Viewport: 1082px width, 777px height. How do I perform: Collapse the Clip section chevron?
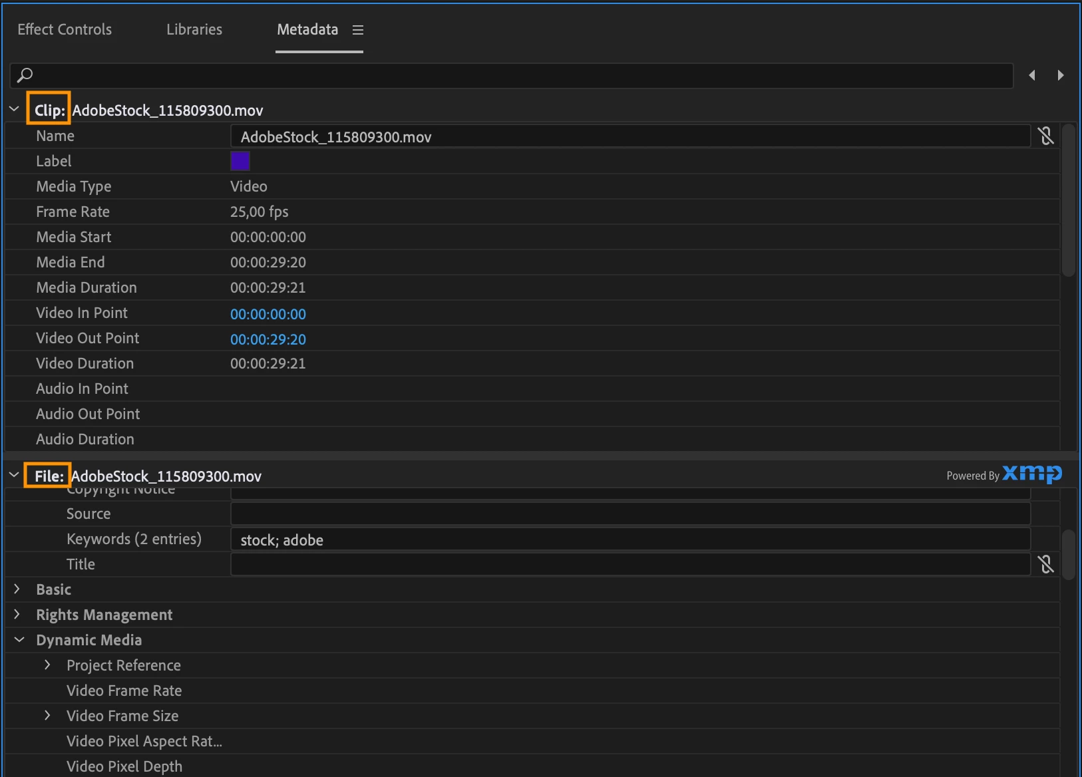pos(14,109)
